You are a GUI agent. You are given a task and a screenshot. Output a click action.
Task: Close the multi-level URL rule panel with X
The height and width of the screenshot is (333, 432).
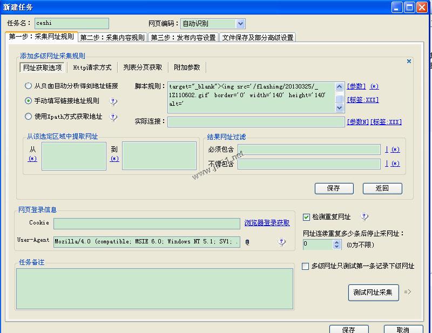409,61
